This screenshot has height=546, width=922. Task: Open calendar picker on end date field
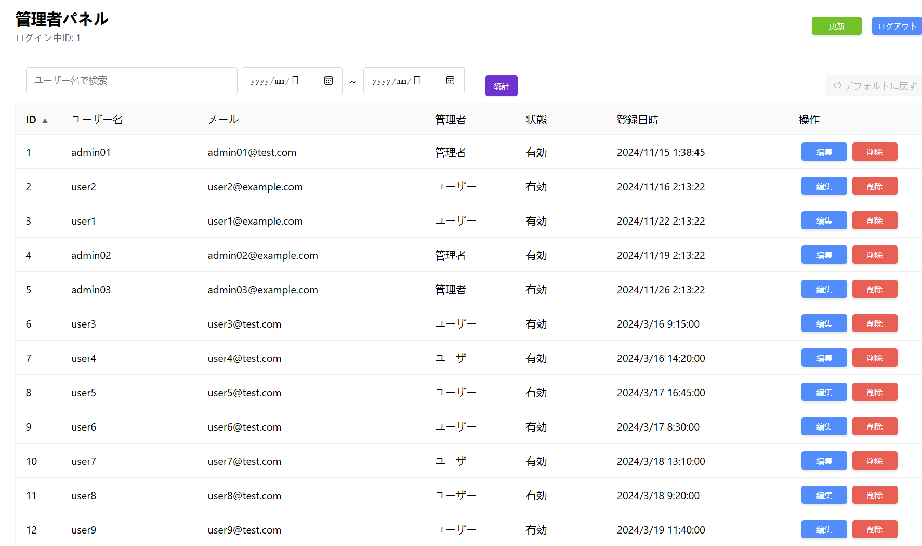pos(450,81)
